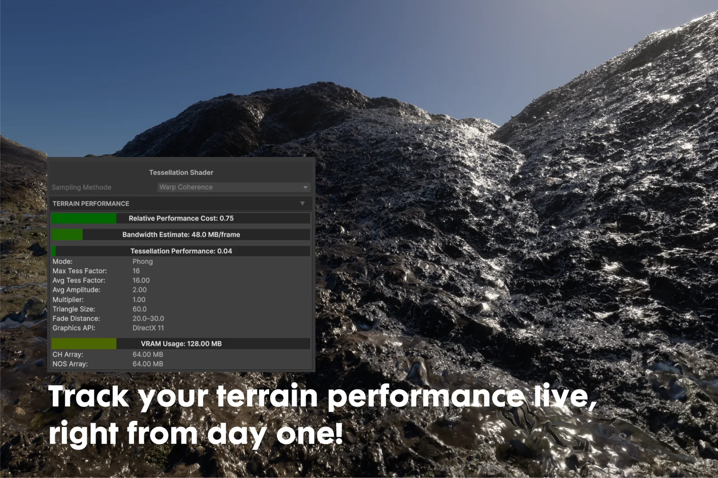Click the Triangle Size value 60.0
This screenshot has height=478, width=718.
tap(140, 309)
